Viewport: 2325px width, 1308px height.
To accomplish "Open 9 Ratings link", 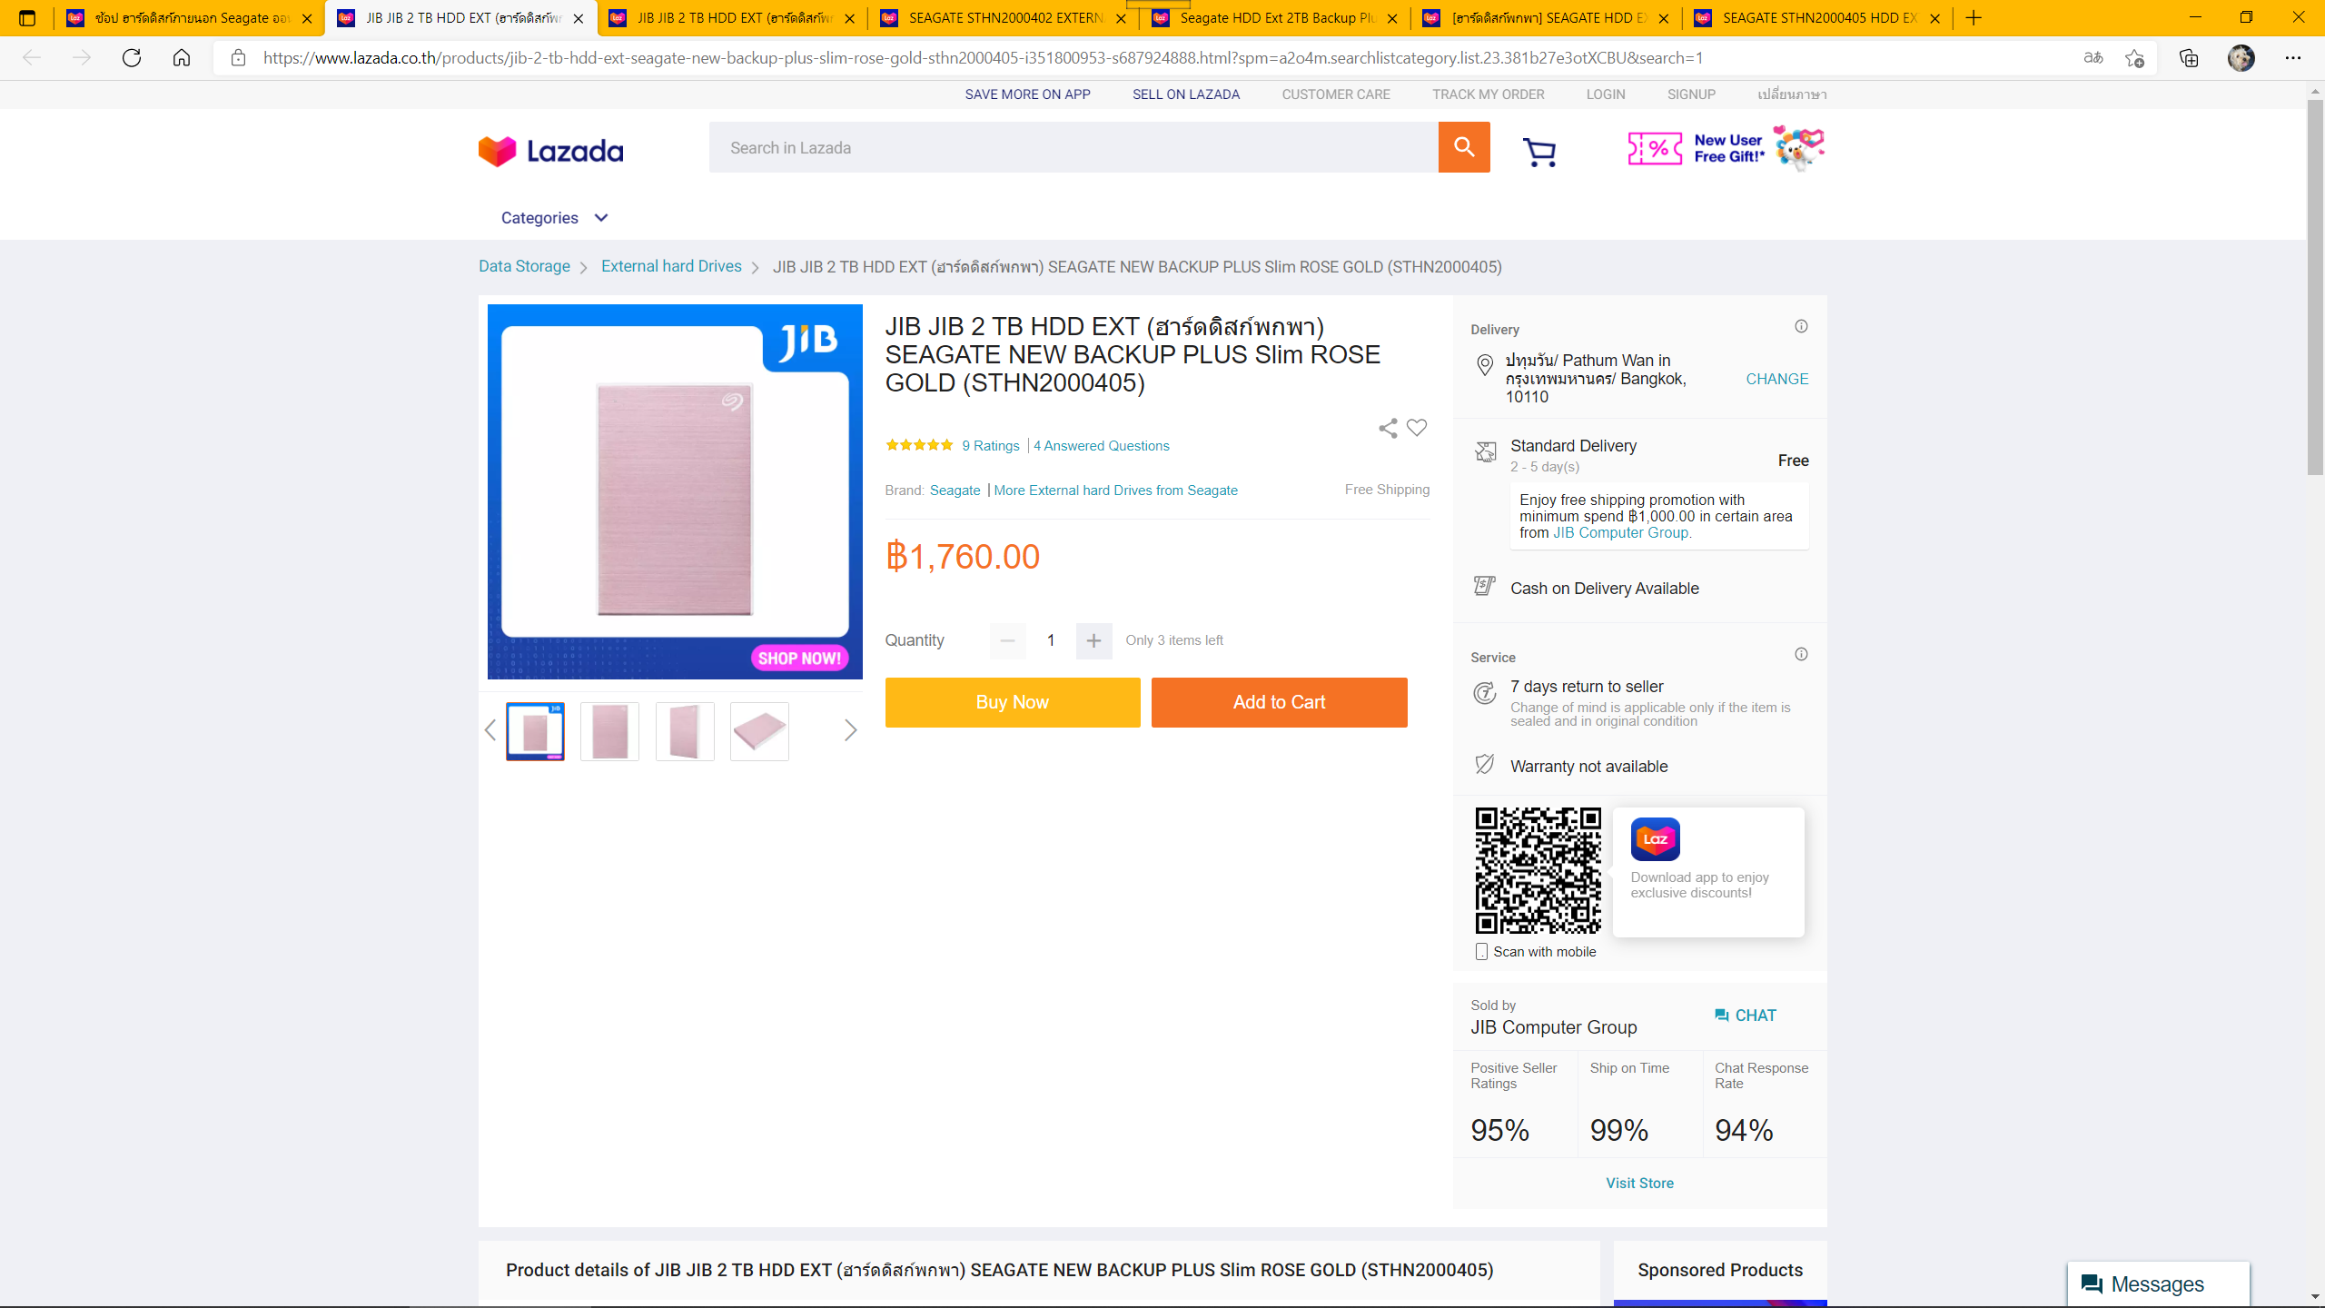I will [991, 445].
